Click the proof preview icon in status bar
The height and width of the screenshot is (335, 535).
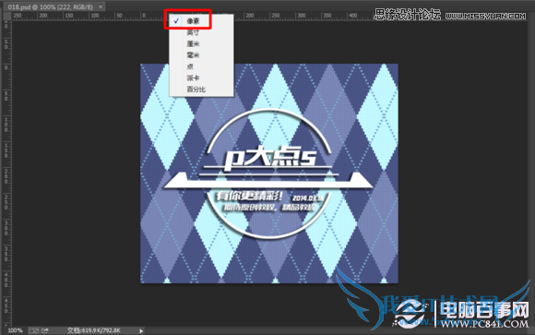tap(33, 330)
